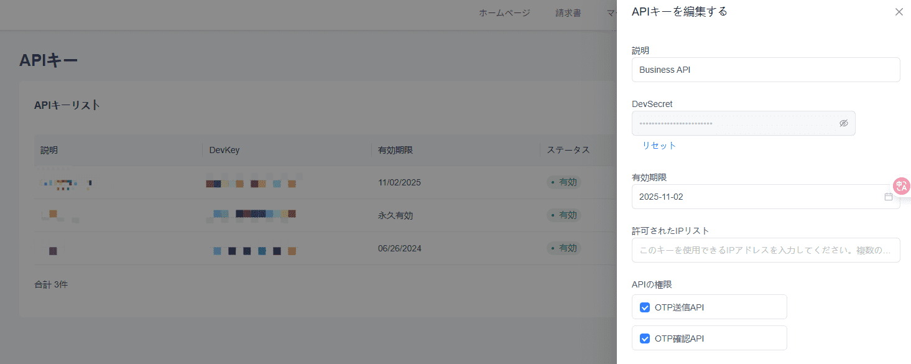Click the APIの権限 section label
The height and width of the screenshot is (364, 911).
coord(652,284)
